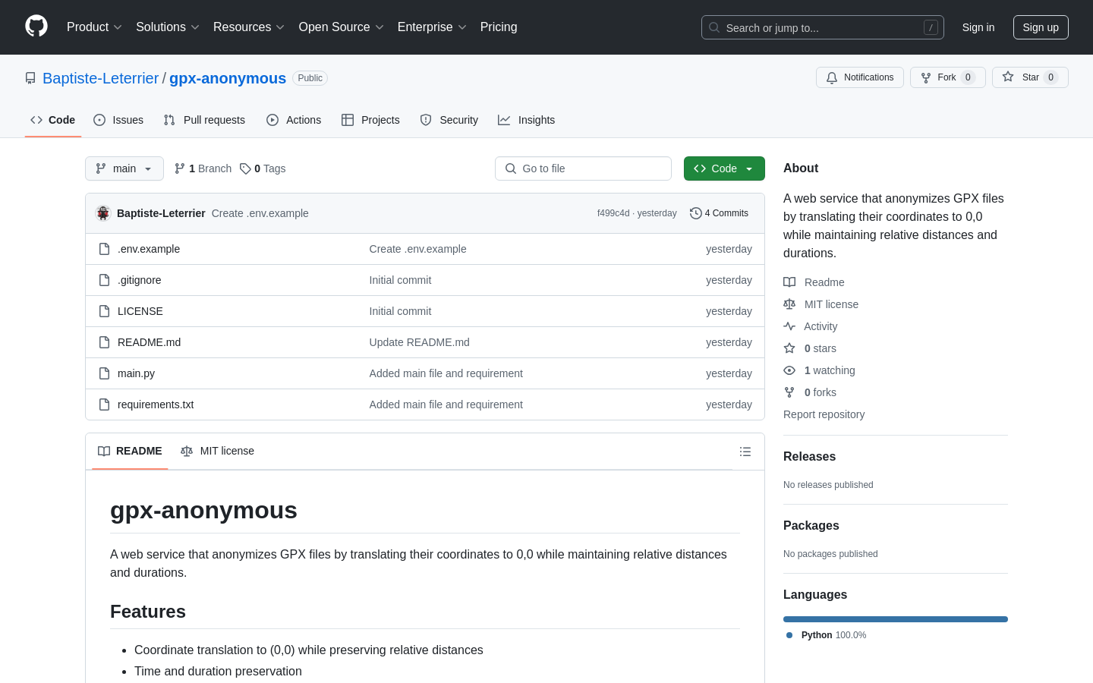Open the requirements.txt file
Image resolution: width=1093 pixels, height=683 pixels.
156,404
